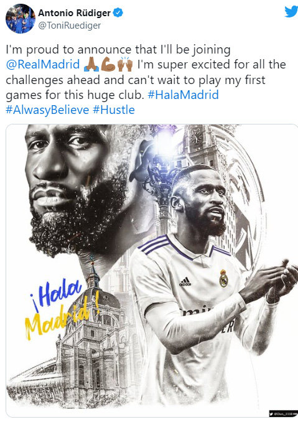Open the attached tweet artwork image

pyautogui.click(x=151, y=271)
